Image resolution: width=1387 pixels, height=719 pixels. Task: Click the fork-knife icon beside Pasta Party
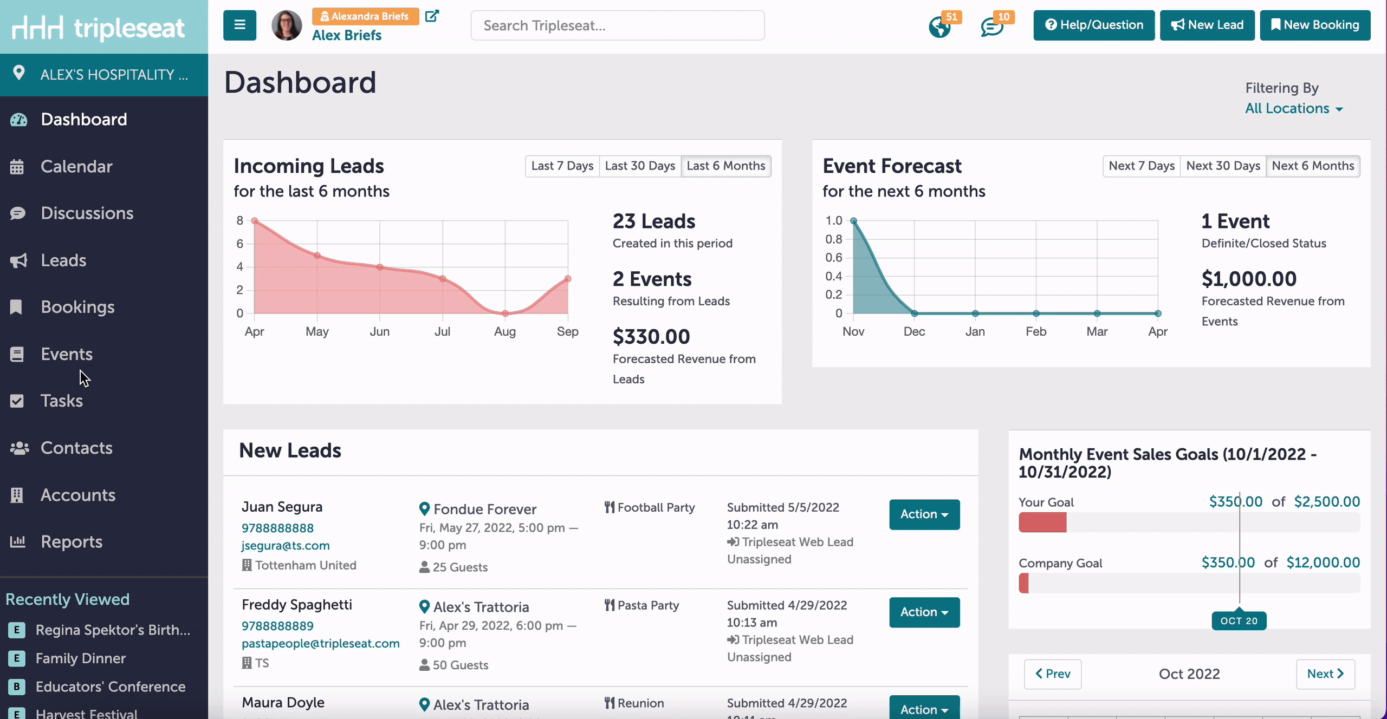pyautogui.click(x=610, y=605)
